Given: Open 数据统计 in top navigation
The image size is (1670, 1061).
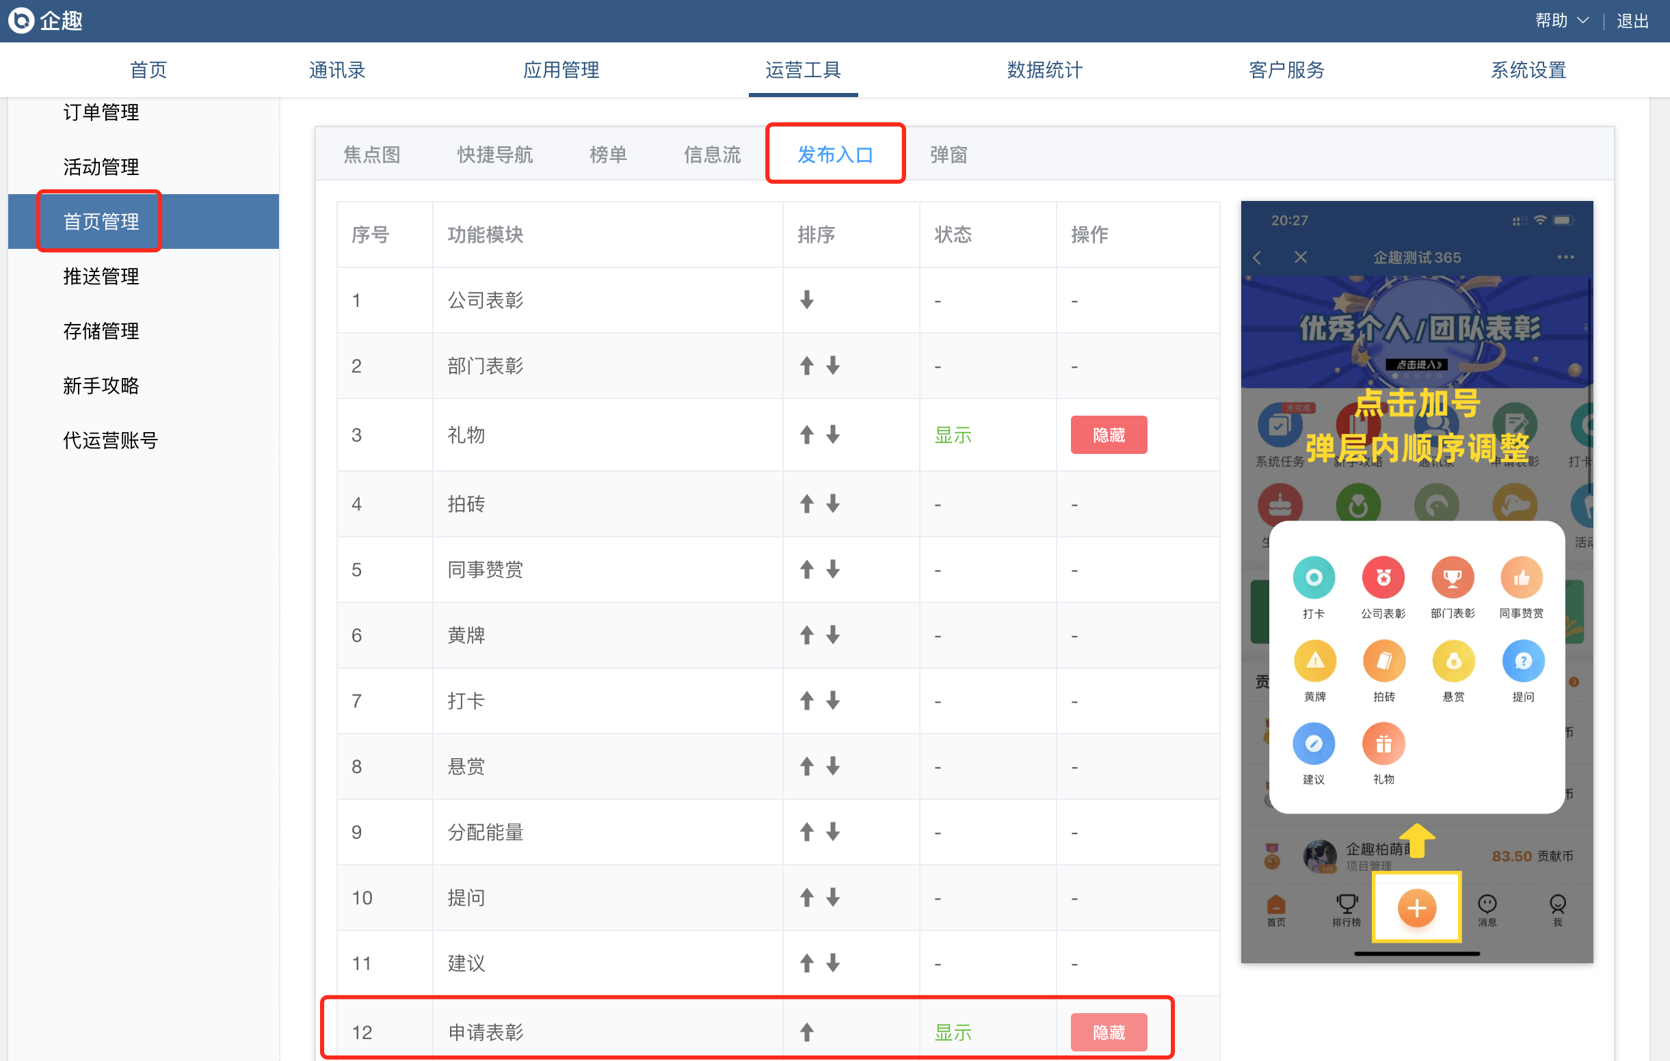Looking at the screenshot, I should [x=1044, y=69].
